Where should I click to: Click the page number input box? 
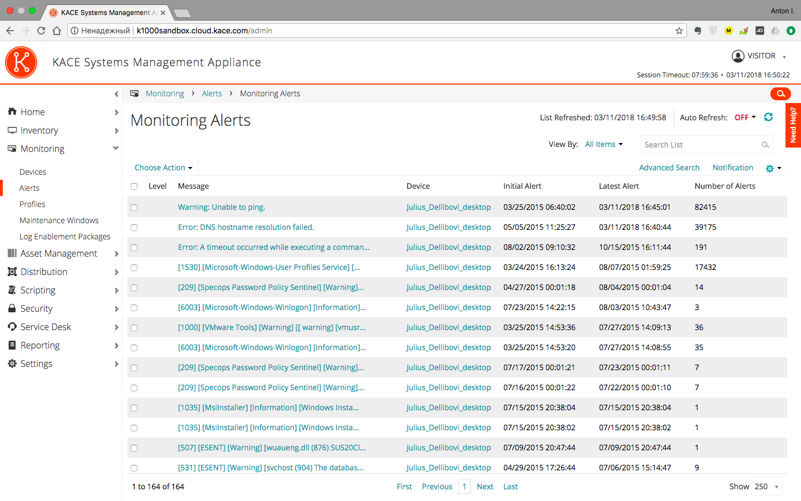point(464,487)
